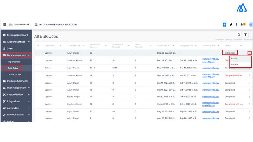Viewport: 253px width, 142px height.
Task: Open the filter for bulk jobs
Action: click(x=246, y=35)
